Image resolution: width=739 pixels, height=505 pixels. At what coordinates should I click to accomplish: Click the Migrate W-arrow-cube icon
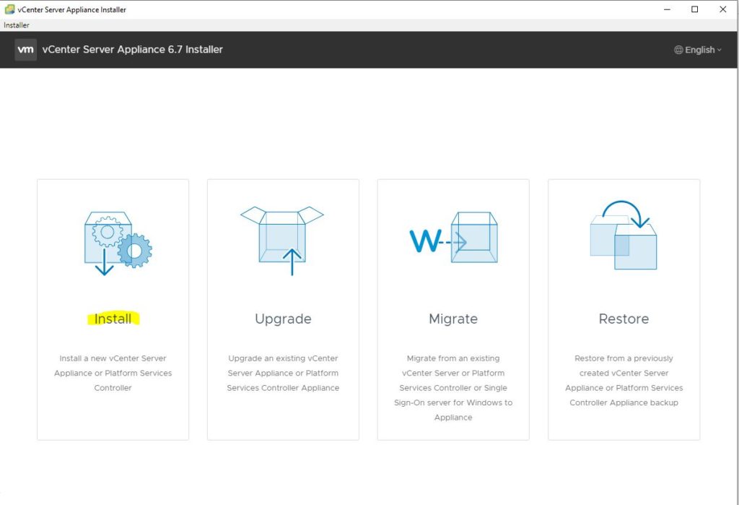(453, 238)
